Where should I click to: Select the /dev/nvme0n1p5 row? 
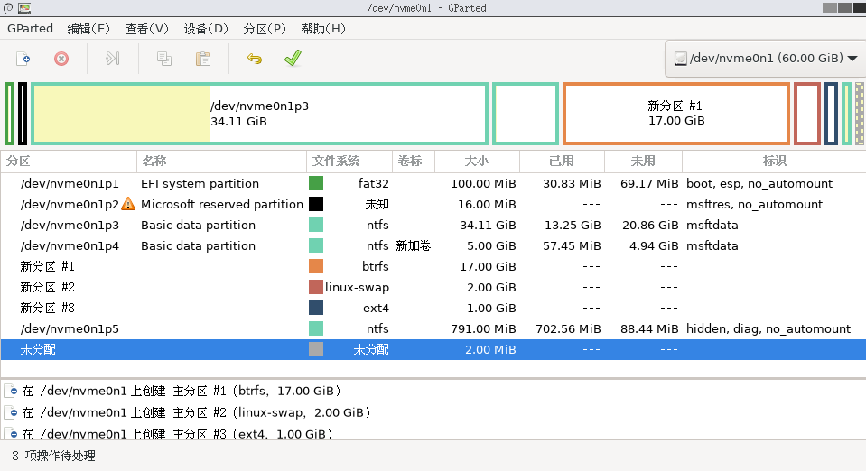(433, 328)
